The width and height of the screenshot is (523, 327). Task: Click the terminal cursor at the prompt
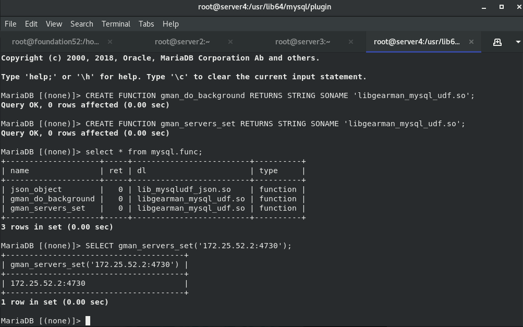click(x=88, y=321)
